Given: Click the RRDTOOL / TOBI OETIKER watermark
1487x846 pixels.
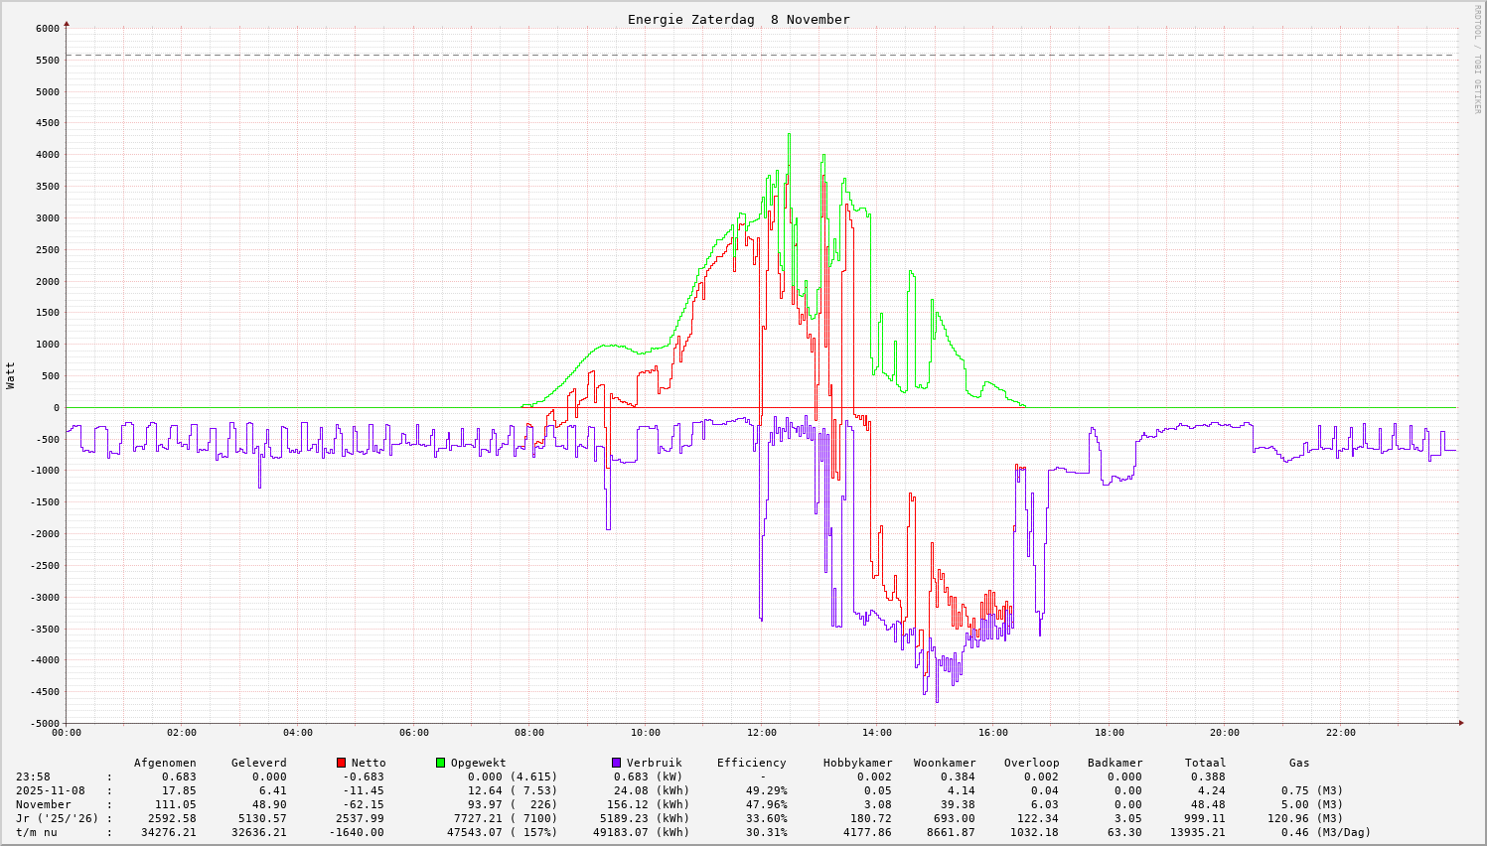Looking at the screenshot, I should (1477, 59).
